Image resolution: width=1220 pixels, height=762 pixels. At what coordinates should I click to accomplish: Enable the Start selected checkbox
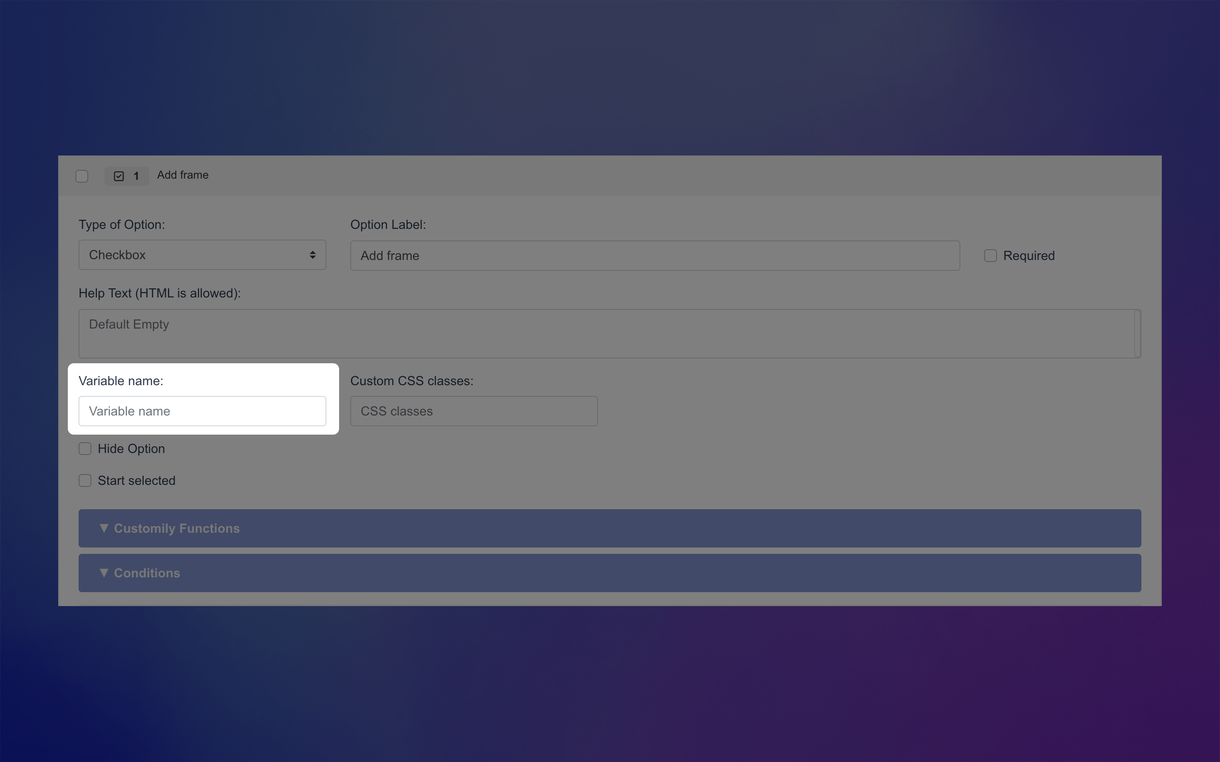click(x=85, y=480)
